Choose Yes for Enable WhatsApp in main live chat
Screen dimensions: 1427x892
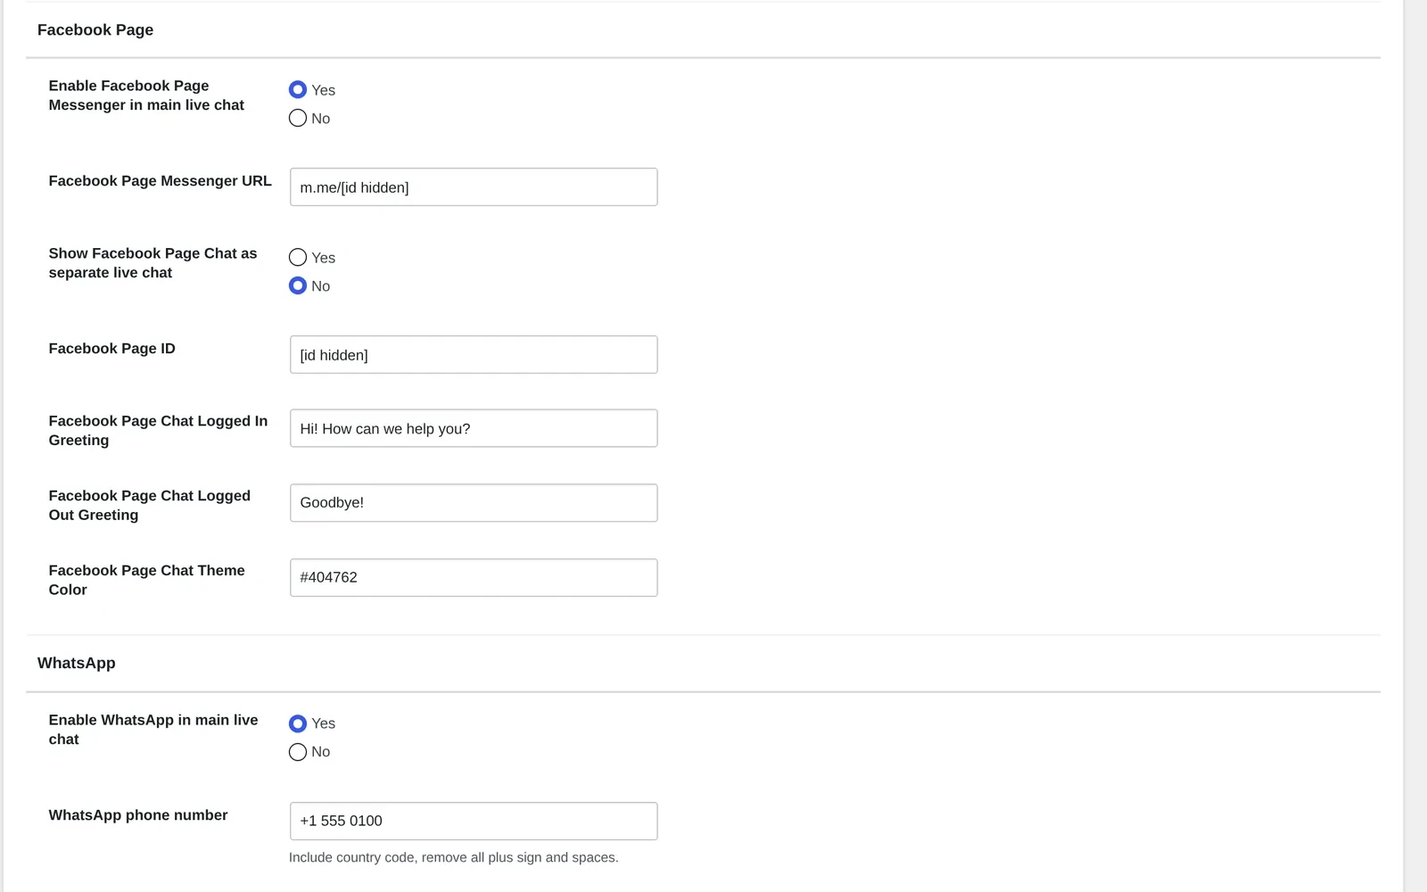coord(298,723)
